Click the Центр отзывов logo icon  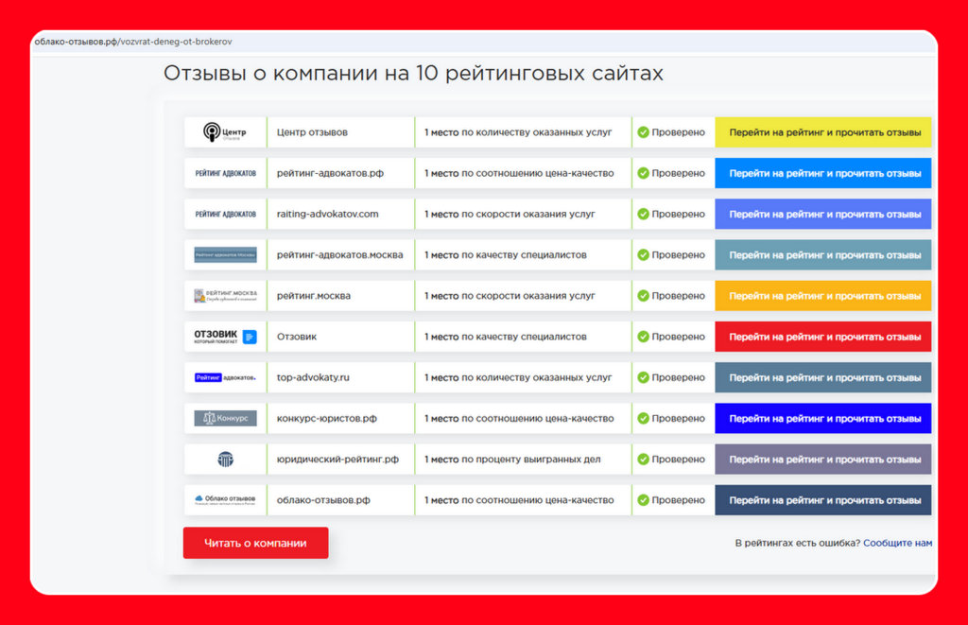point(225,132)
